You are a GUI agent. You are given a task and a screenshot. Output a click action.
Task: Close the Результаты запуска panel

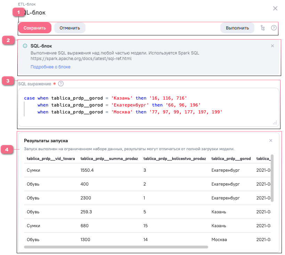[271, 141]
